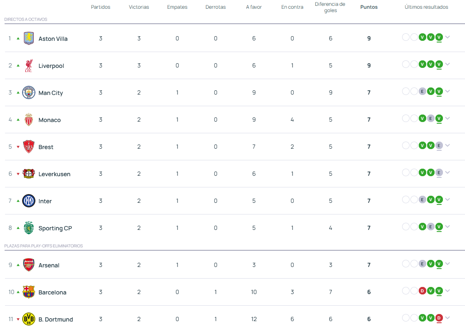
Task: Click the red down arrow beside Brest
Action: [18, 147]
